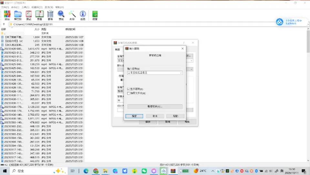The width and height of the screenshot is (310, 175).
Task: Click Cancel (取消) in the password dialog
Action: coord(155,116)
